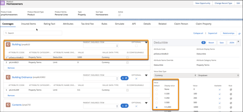The image size is (243, 112).
Task: Toggle Available checkbox for value 500
Action: [220, 103]
